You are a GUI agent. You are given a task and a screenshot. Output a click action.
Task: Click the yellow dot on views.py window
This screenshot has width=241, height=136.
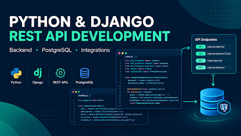[123, 53]
